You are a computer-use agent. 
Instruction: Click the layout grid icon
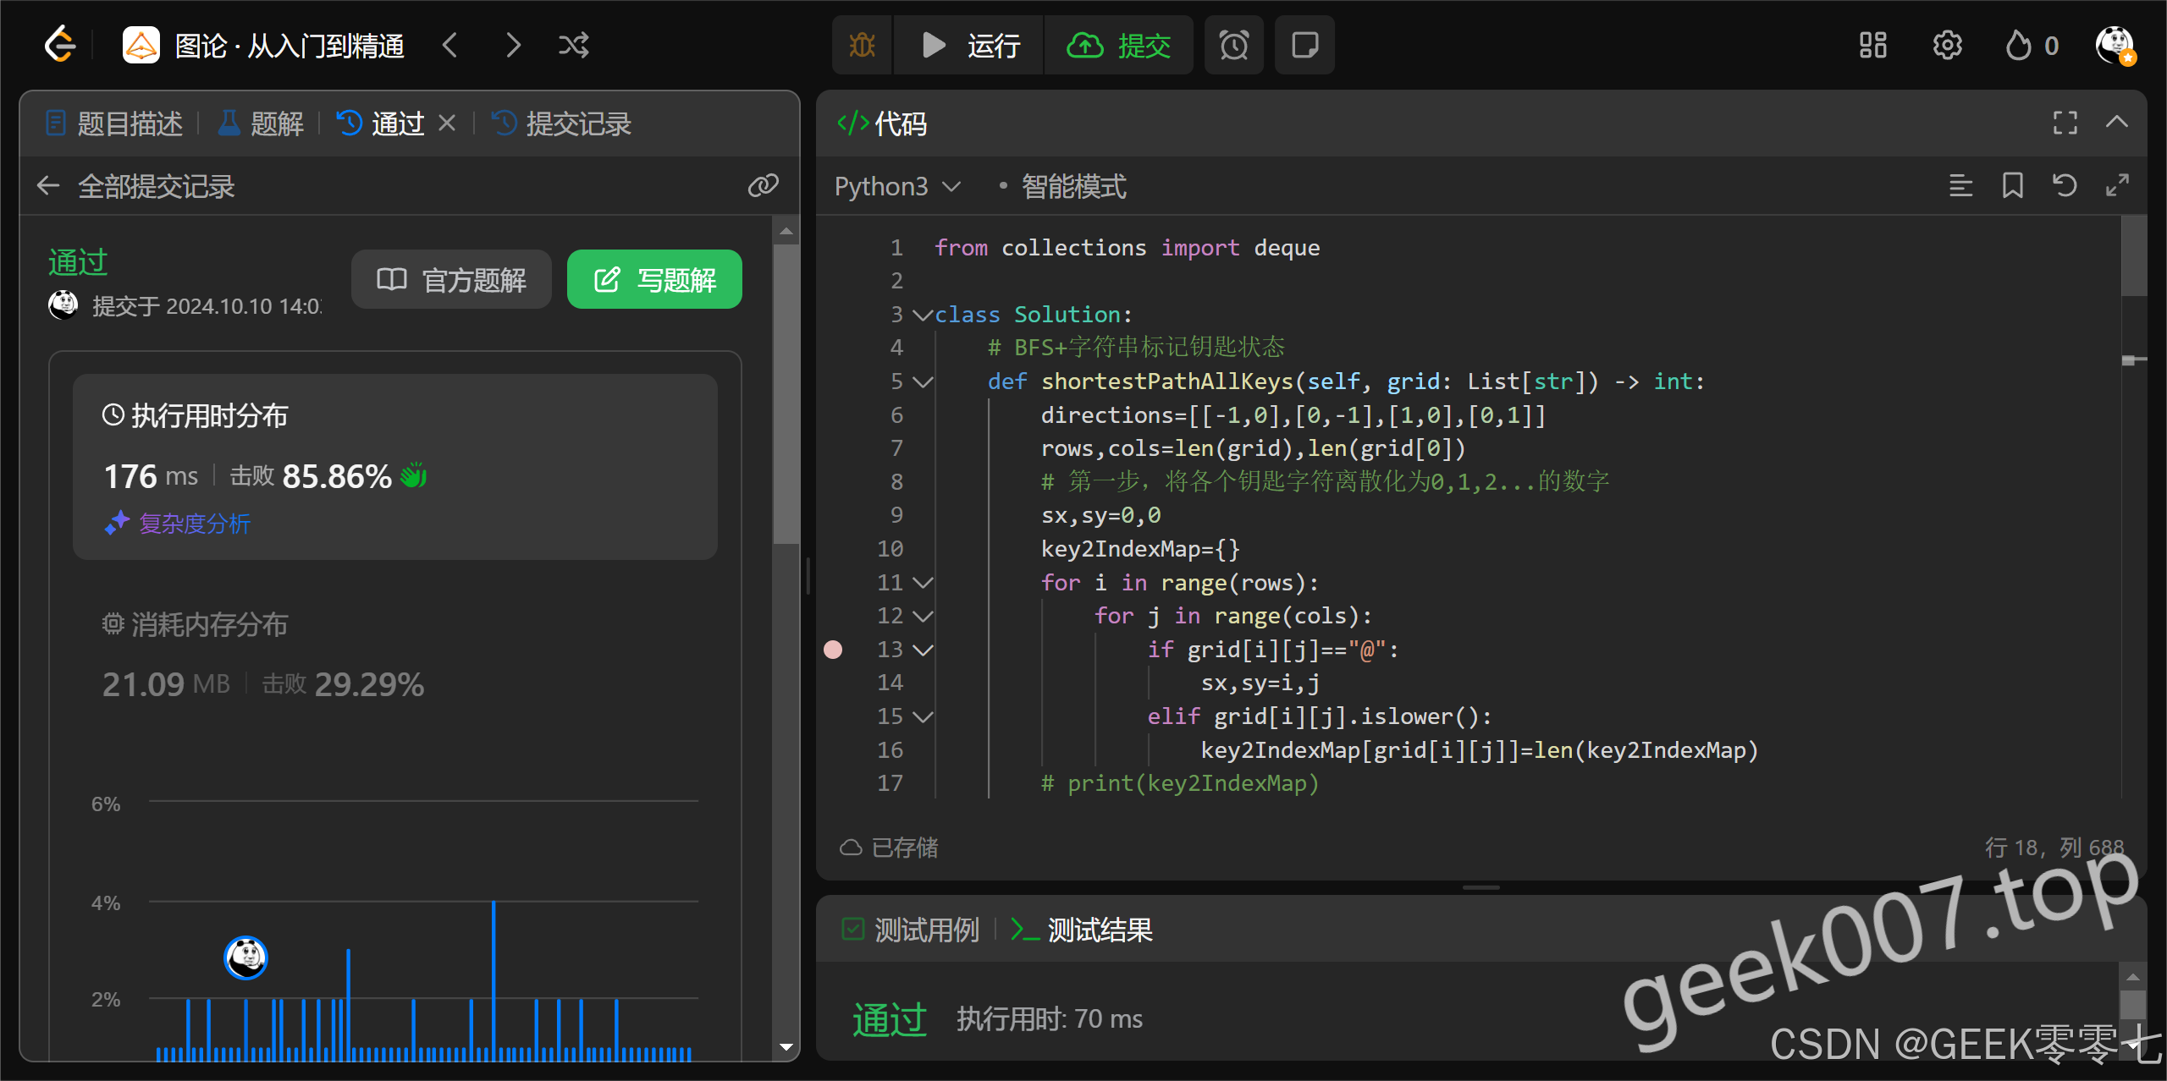click(1872, 45)
